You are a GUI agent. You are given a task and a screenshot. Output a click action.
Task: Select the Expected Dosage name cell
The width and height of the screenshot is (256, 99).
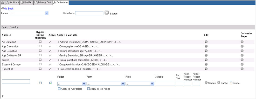(x=11, y=64)
